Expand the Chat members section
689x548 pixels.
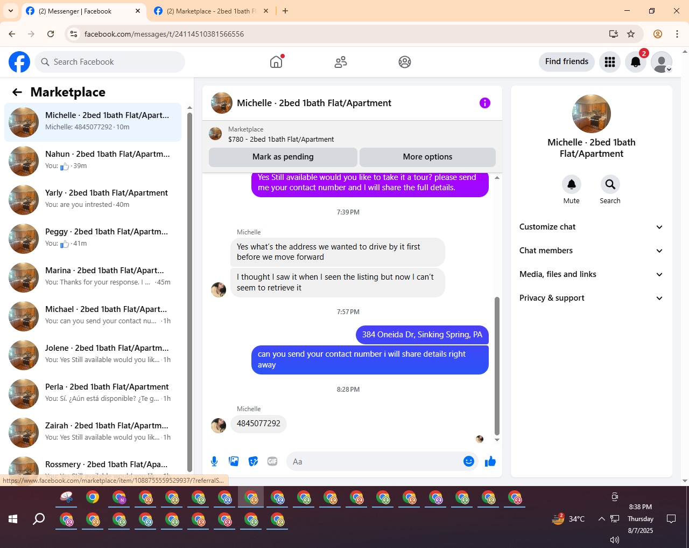pos(592,251)
